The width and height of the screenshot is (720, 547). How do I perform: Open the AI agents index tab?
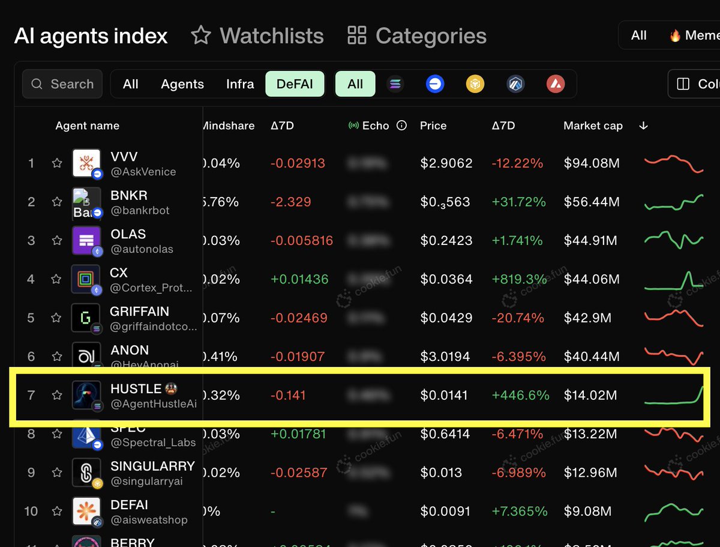(91, 36)
